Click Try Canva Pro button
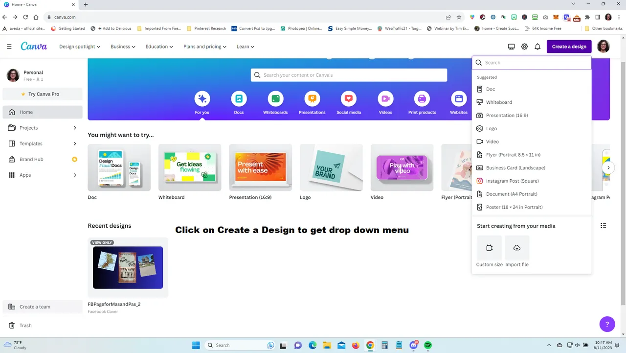The image size is (626, 353). coord(43,94)
